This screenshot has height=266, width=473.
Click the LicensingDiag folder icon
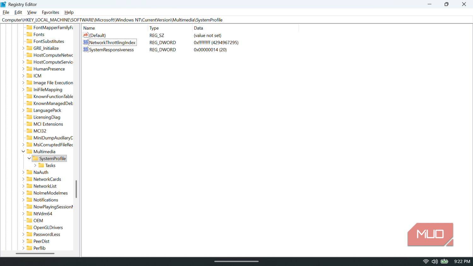(29, 117)
